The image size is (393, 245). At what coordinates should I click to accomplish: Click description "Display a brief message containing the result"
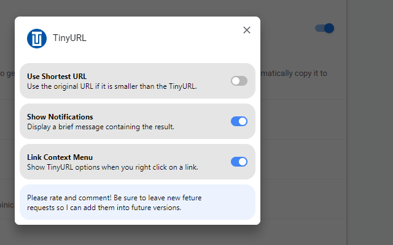[101, 127]
